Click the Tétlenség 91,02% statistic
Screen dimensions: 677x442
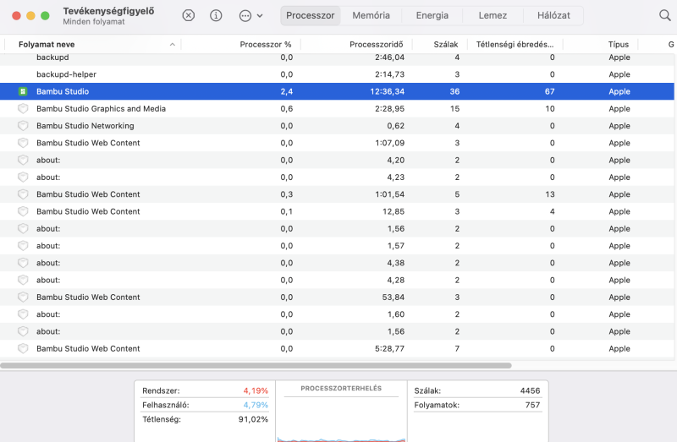(x=205, y=419)
